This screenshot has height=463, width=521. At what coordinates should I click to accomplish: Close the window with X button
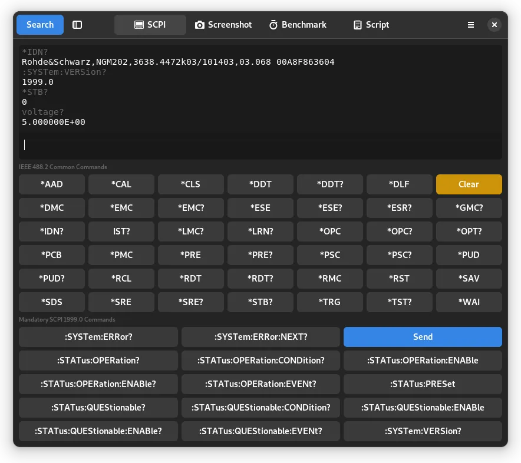(494, 25)
